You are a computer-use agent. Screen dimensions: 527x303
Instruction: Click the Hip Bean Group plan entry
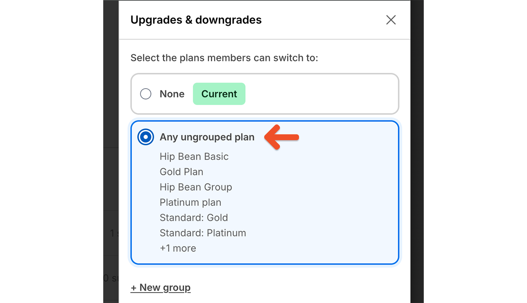196,187
